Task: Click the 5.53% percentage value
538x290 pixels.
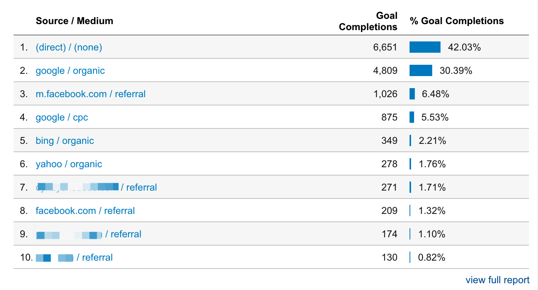Action: click(435, 118)
